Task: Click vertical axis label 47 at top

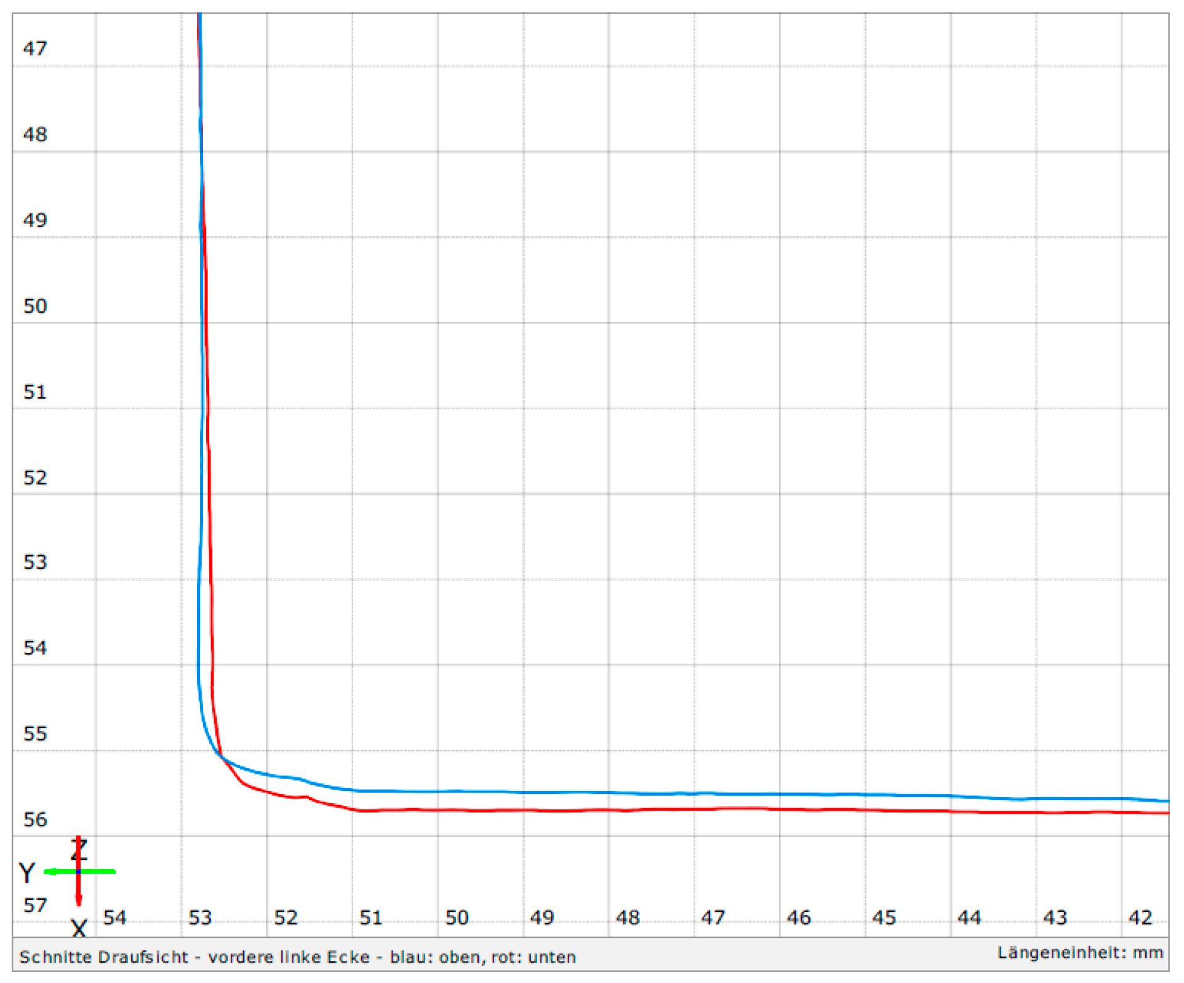Action: point(35,49)
